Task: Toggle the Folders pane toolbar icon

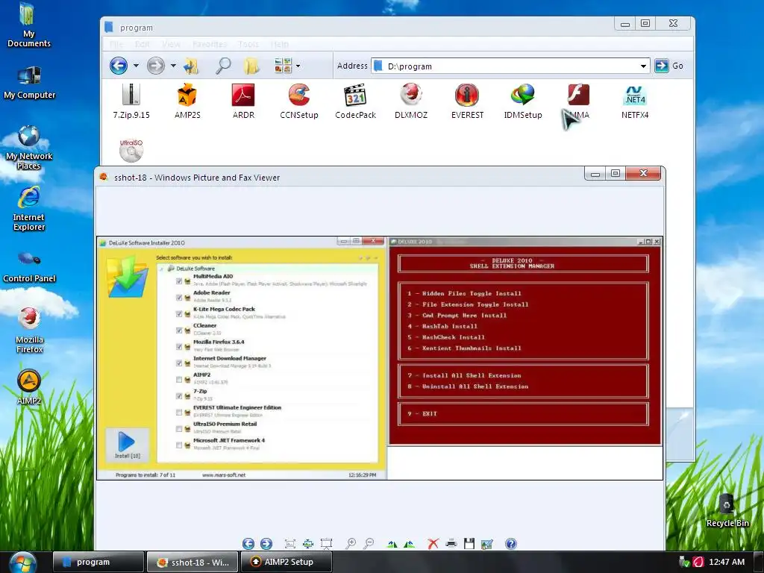Action: pos(252,66)
